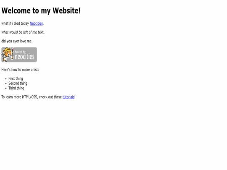
Task: Select the 'First thing' list item
Action: pos(16,78)
